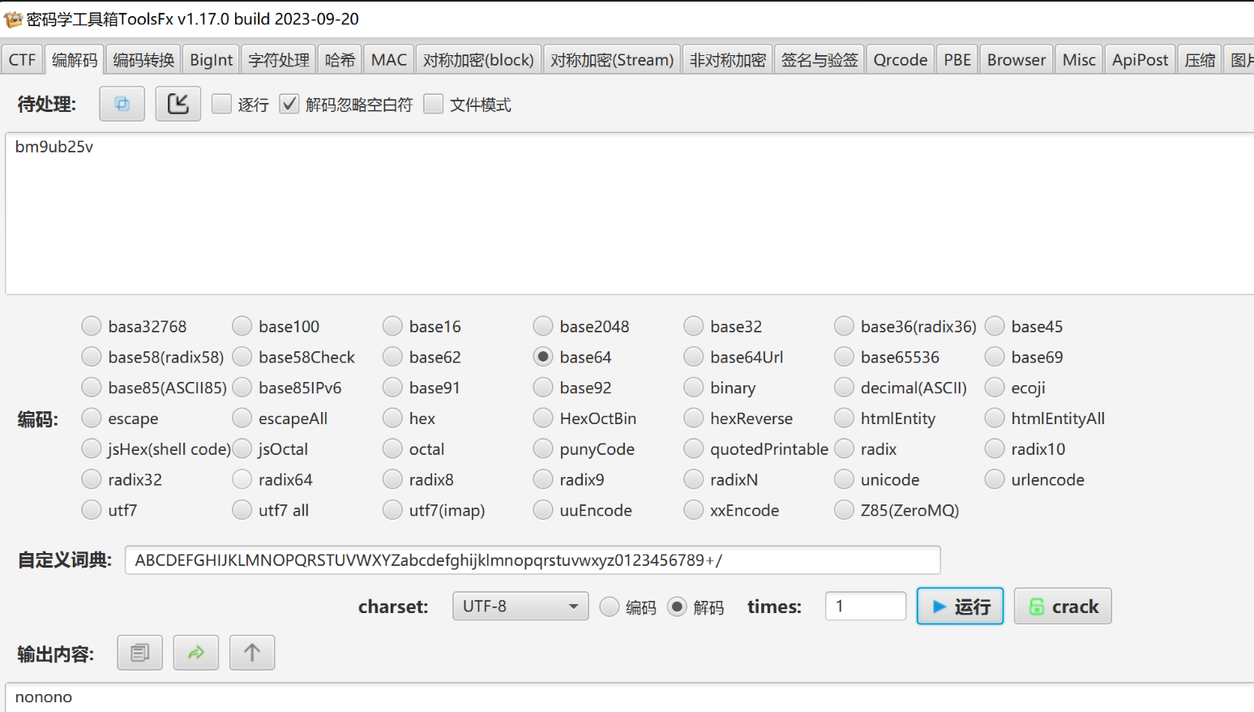Choose quotedPrintable encoding
The height and width of the screenshot is (712, 1254).
[x=693, y=448]
